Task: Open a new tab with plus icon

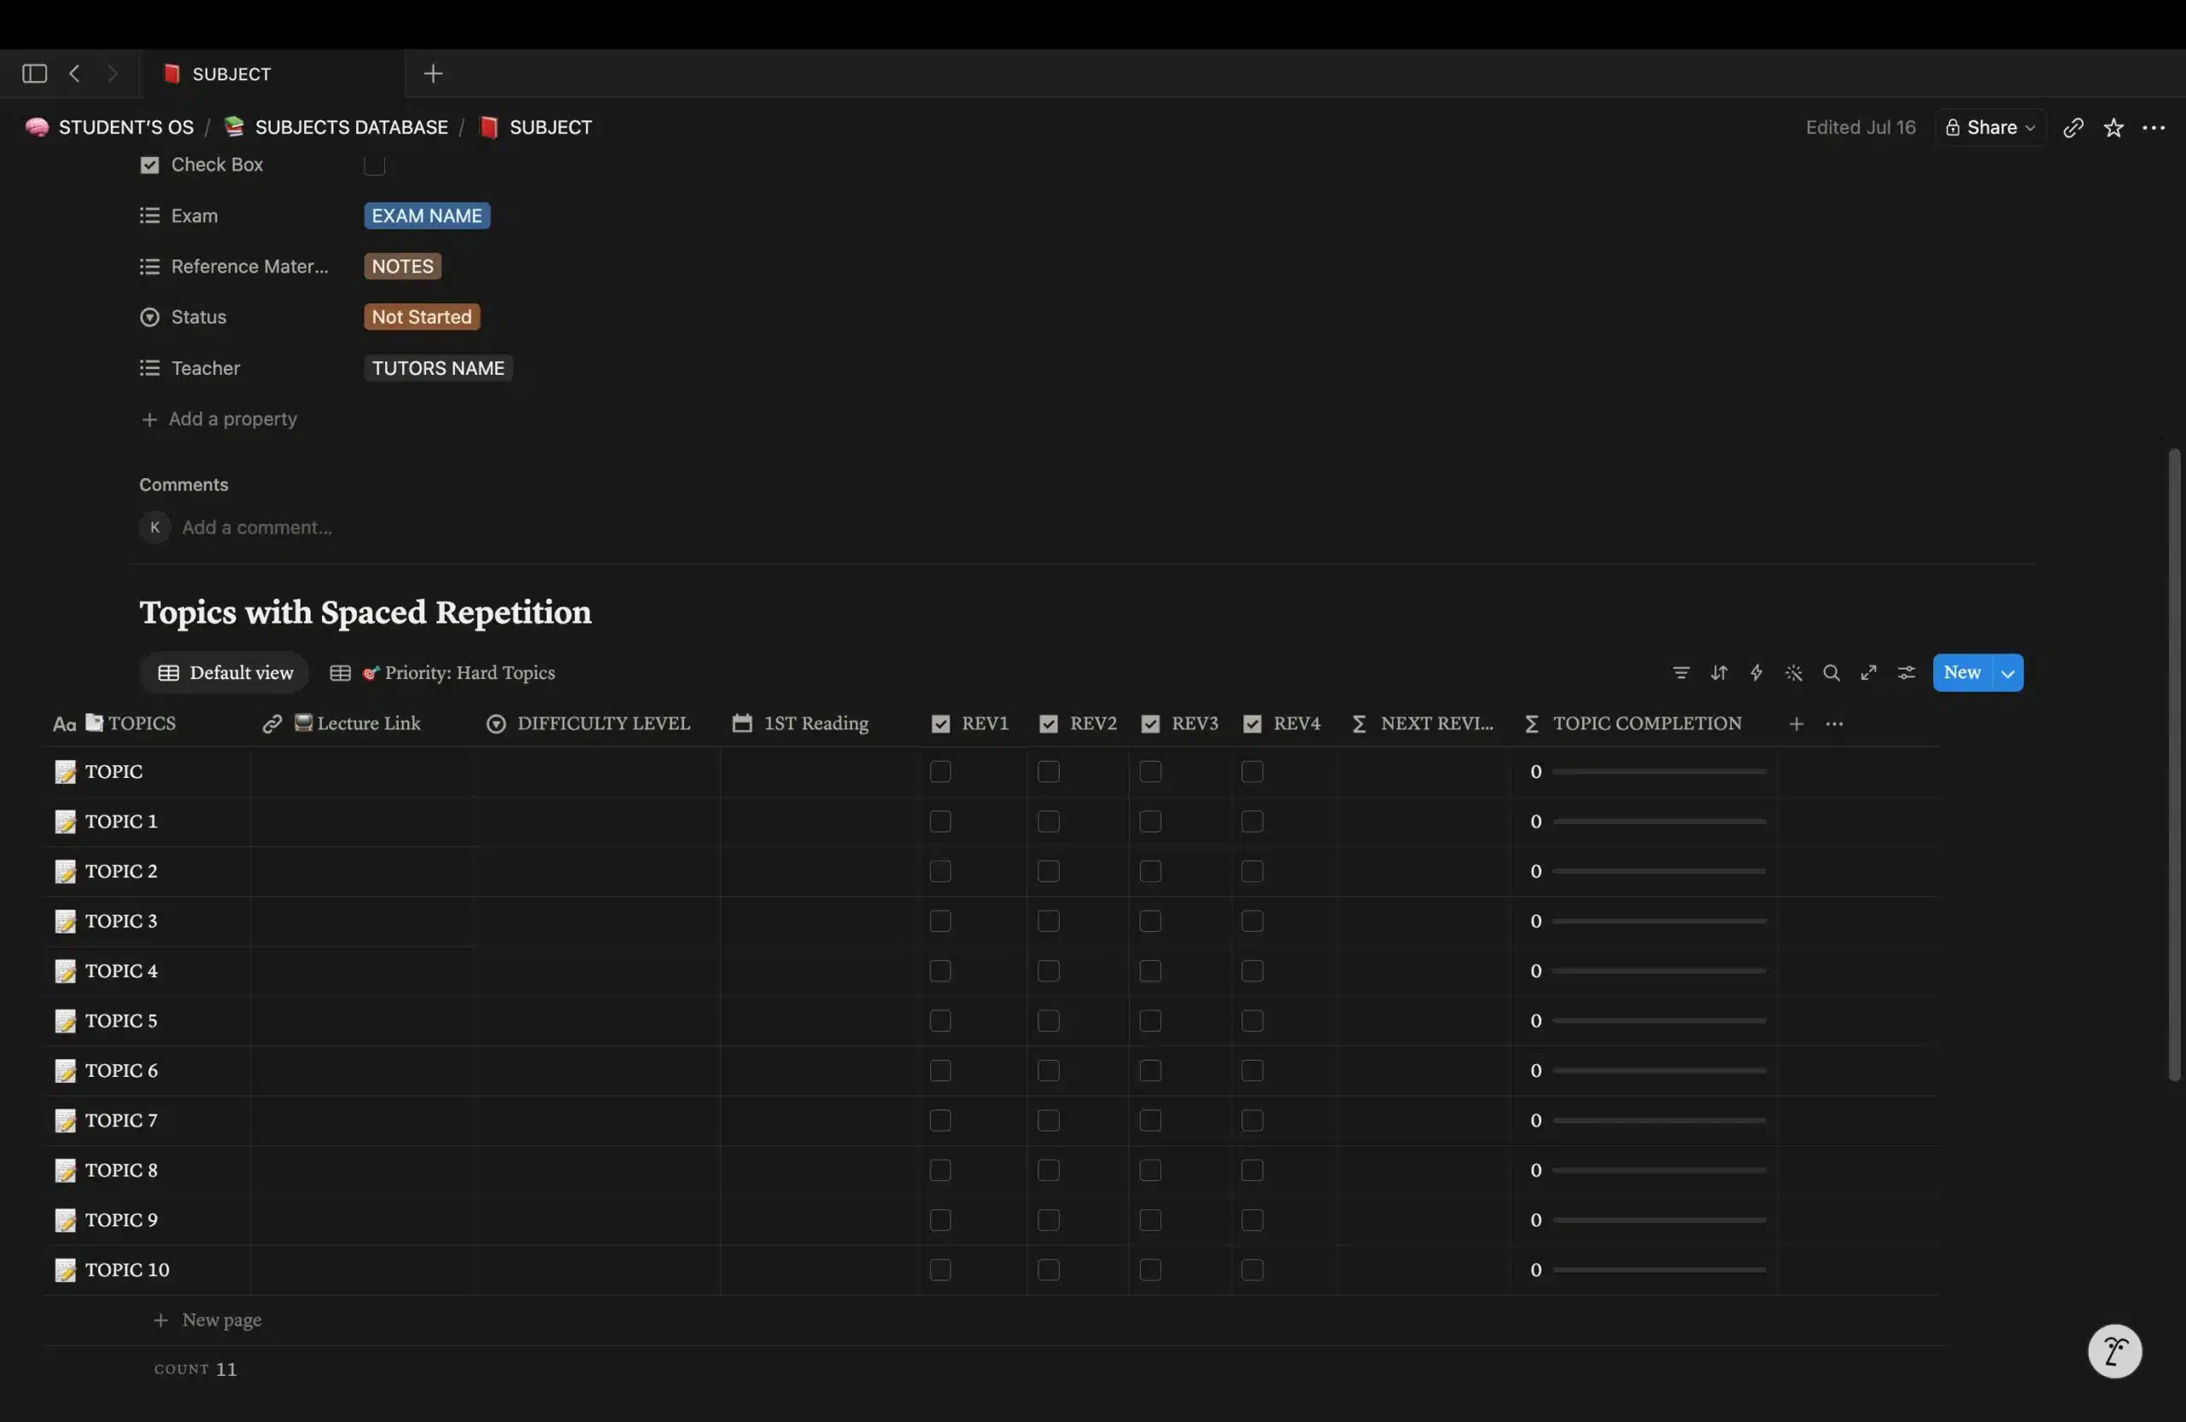Action: click(x=434, y=73)
